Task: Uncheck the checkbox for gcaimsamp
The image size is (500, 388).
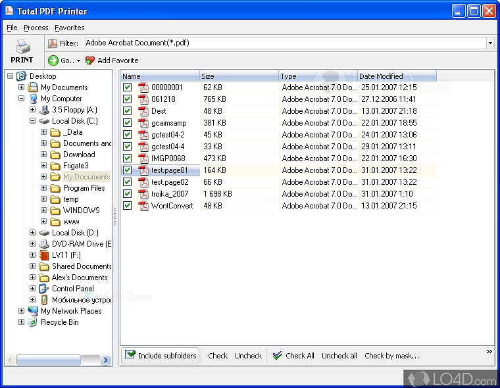Action: [x=127, y=123]
